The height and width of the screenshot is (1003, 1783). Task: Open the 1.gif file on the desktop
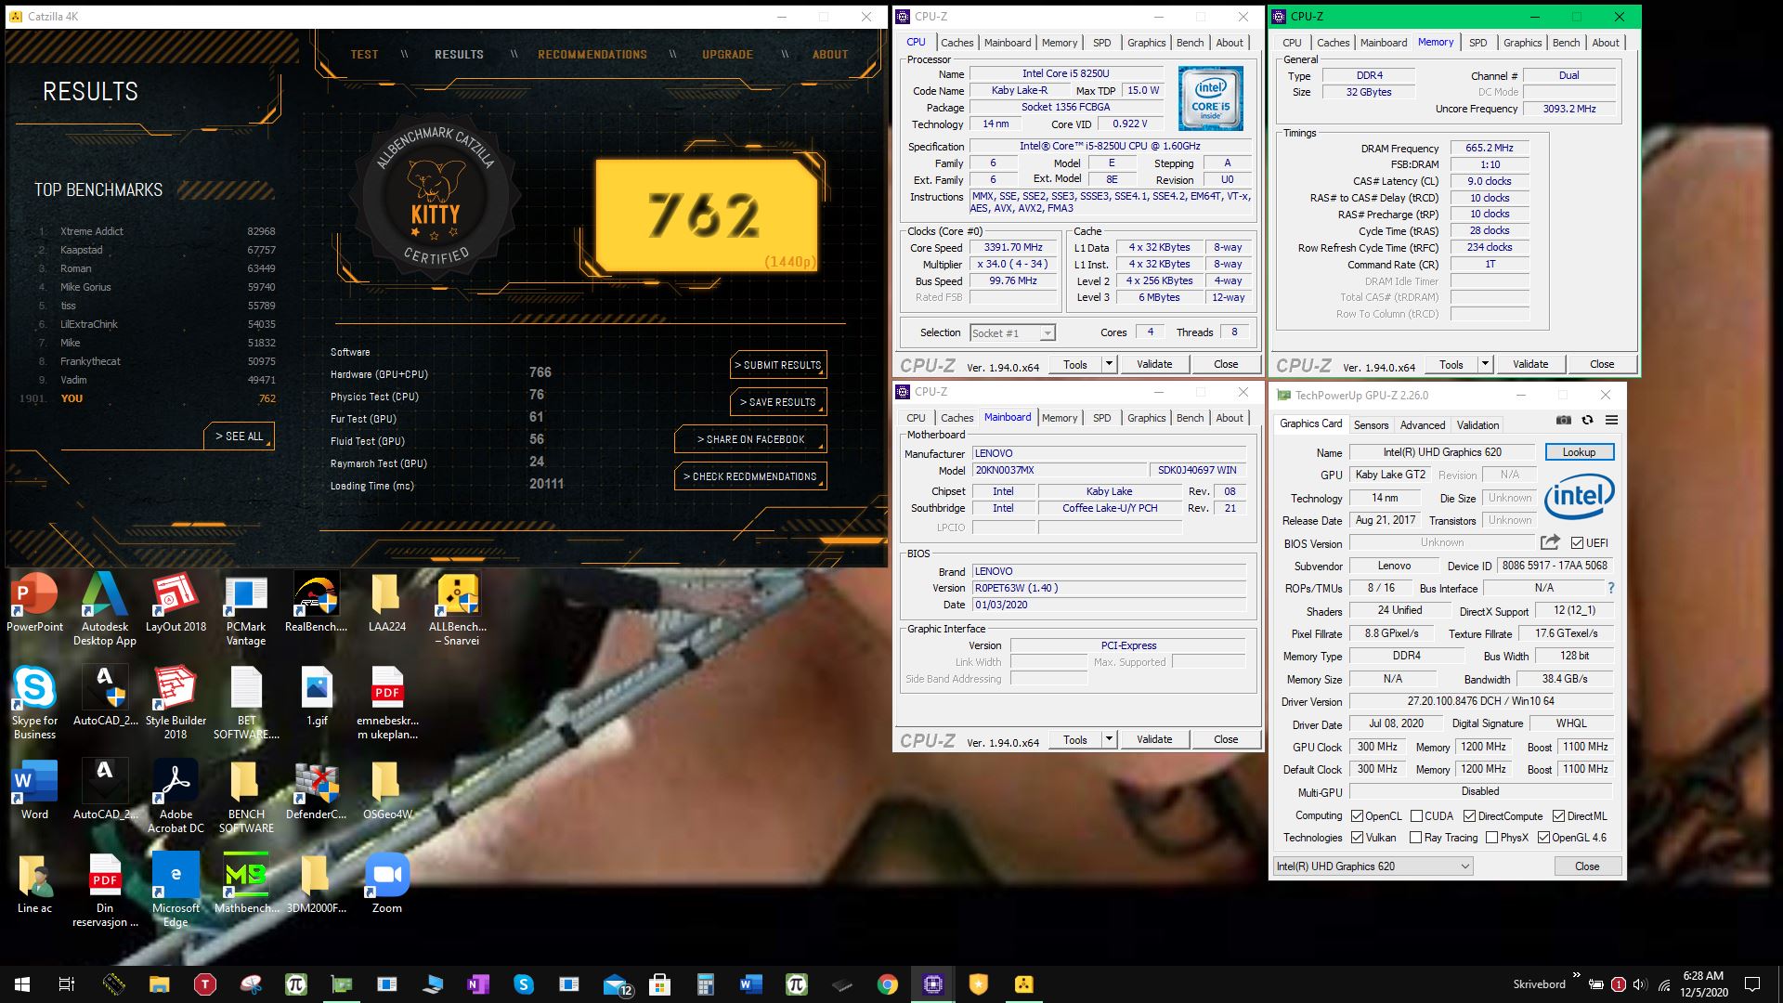(317, 696)
